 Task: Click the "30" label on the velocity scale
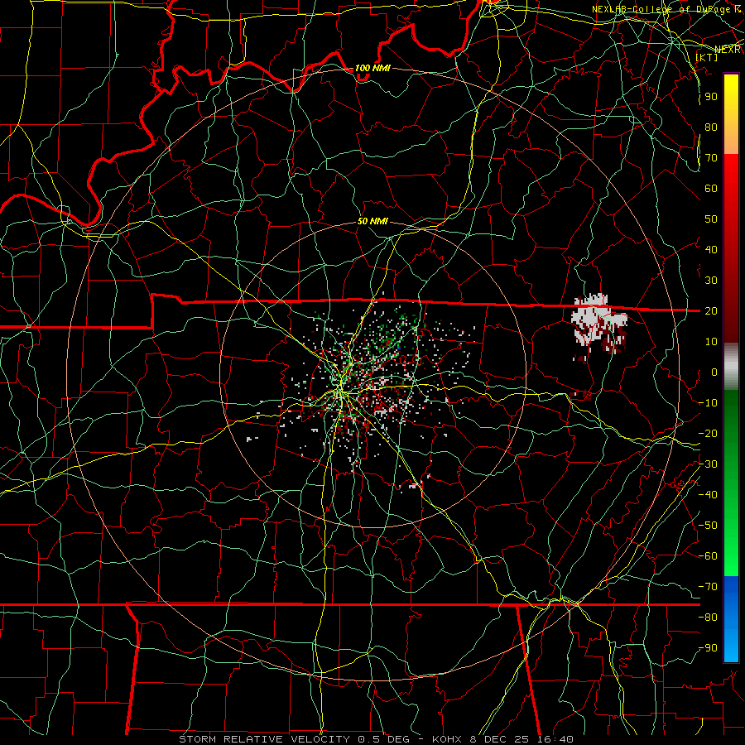tap(711, 281)
